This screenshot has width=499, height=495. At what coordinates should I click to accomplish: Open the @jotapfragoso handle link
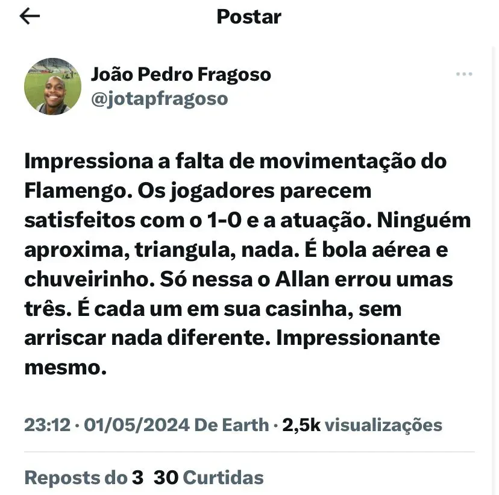[x=159, y=98]
